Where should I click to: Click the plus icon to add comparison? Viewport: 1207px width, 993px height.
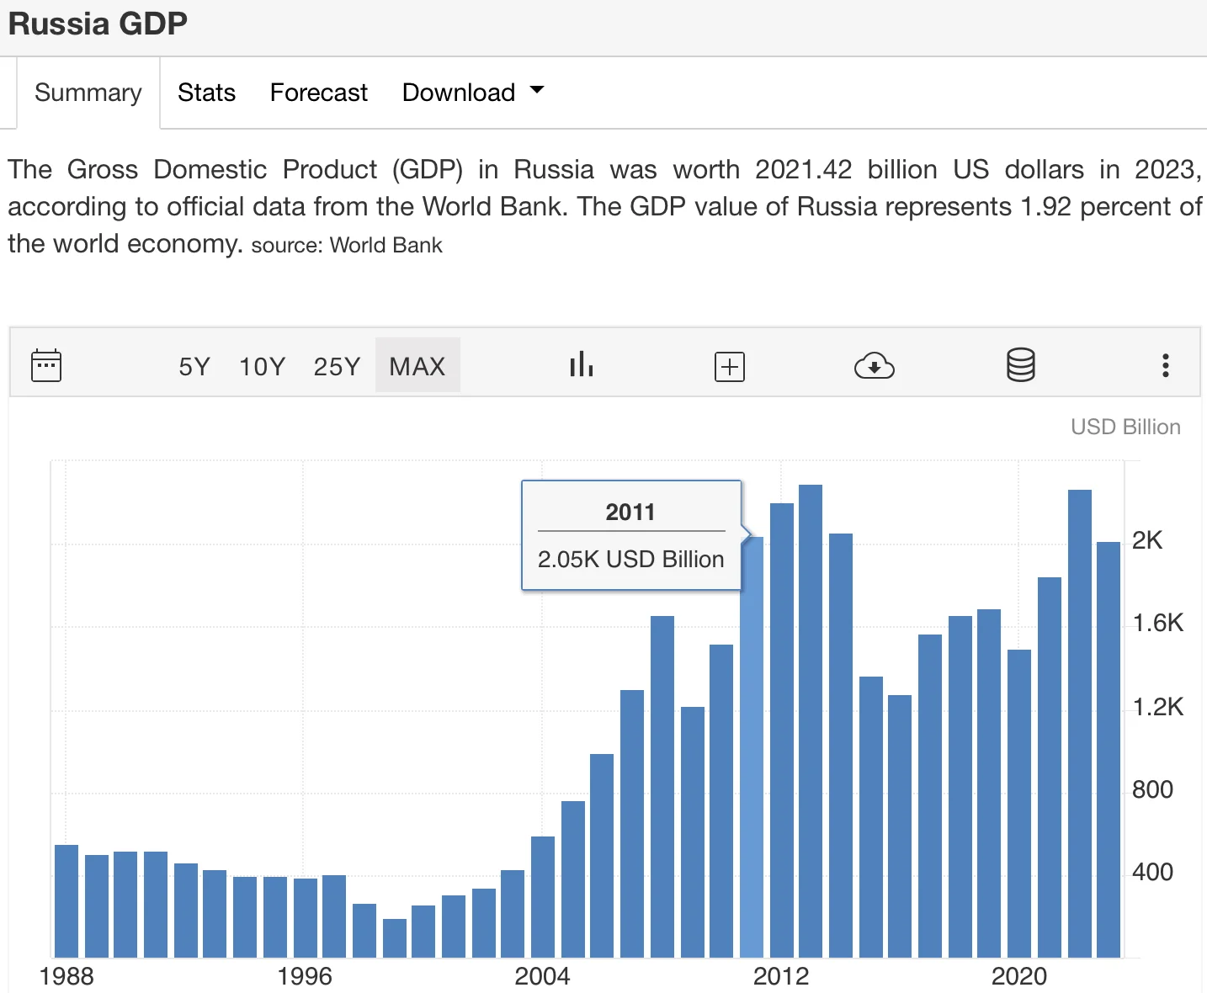[x=729, y=367]
